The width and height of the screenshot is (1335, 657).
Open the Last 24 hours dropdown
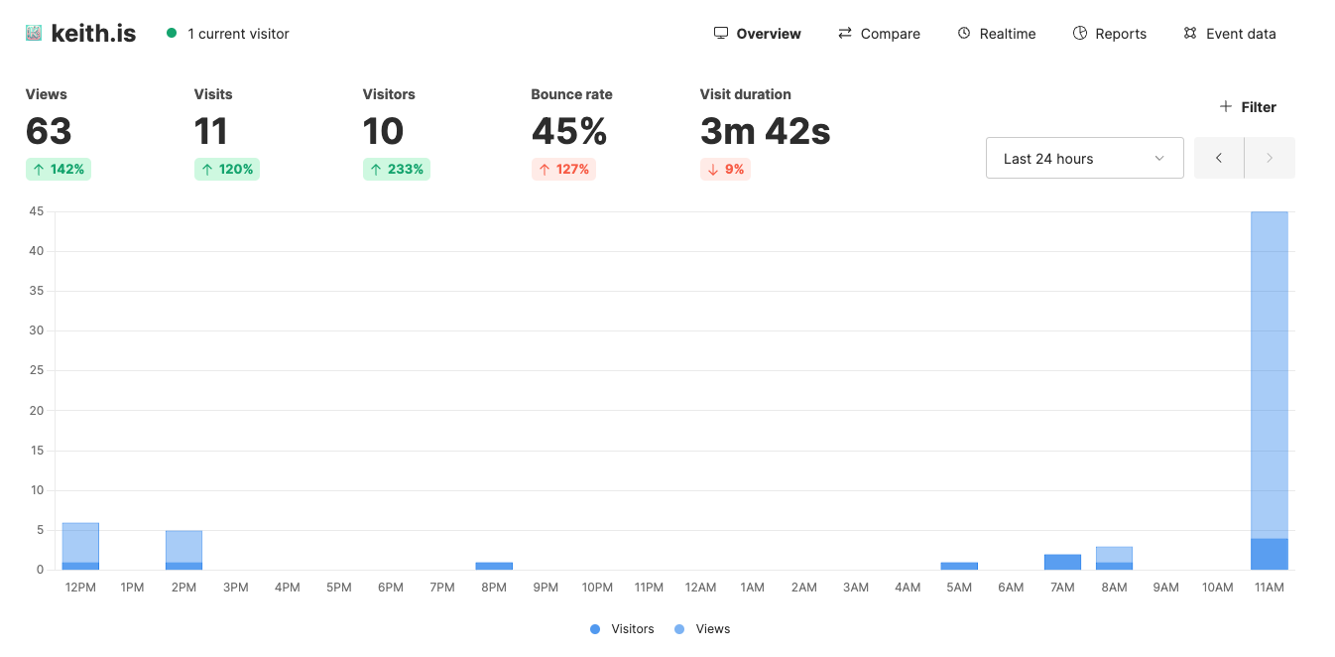tap(1084, 157)
